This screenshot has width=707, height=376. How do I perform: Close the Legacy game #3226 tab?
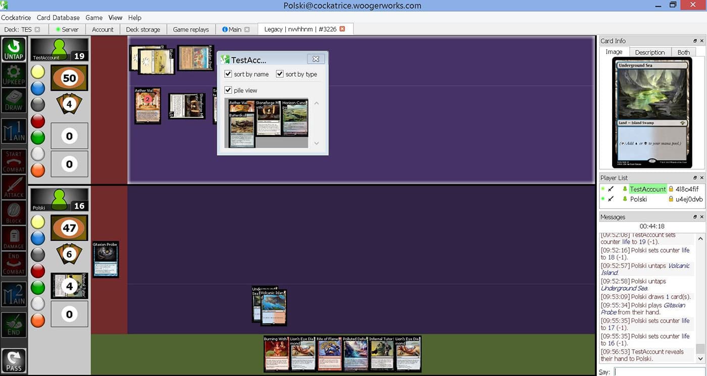coord(342,29)
